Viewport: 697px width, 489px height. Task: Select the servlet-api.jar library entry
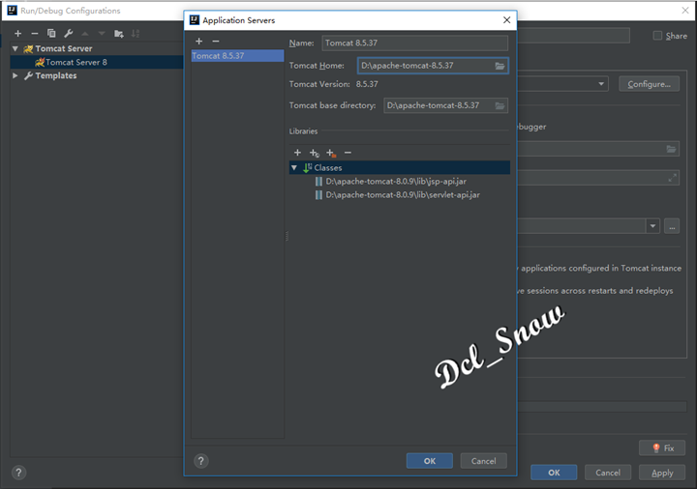pos(403,195)
